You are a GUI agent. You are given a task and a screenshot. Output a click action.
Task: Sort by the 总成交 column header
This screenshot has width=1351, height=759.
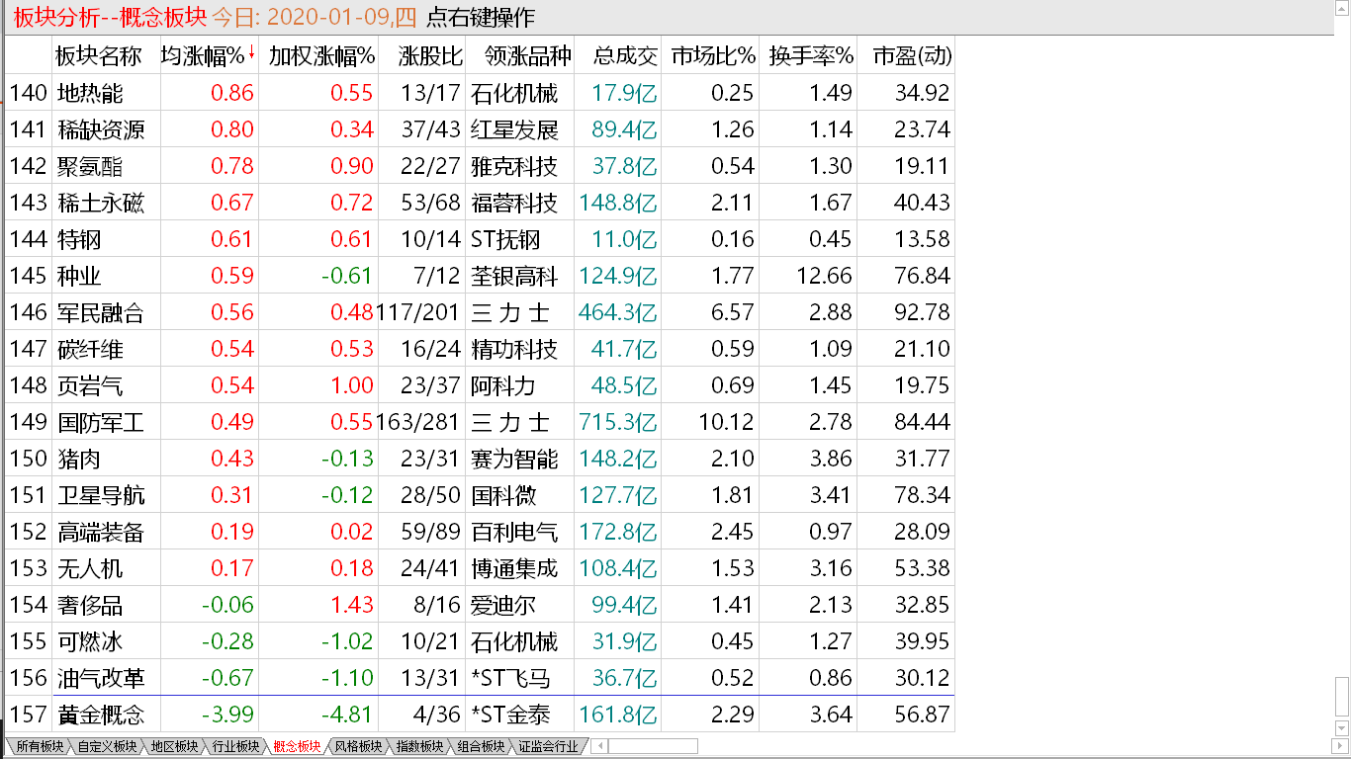coord(625,55)
